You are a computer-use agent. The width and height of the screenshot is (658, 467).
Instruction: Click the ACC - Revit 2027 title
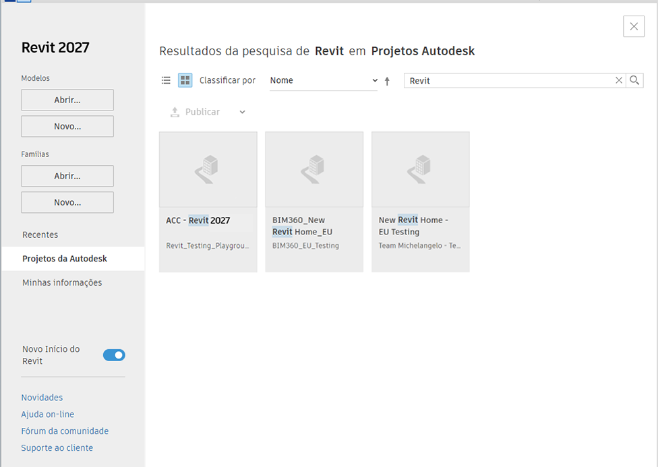[198, 220]
